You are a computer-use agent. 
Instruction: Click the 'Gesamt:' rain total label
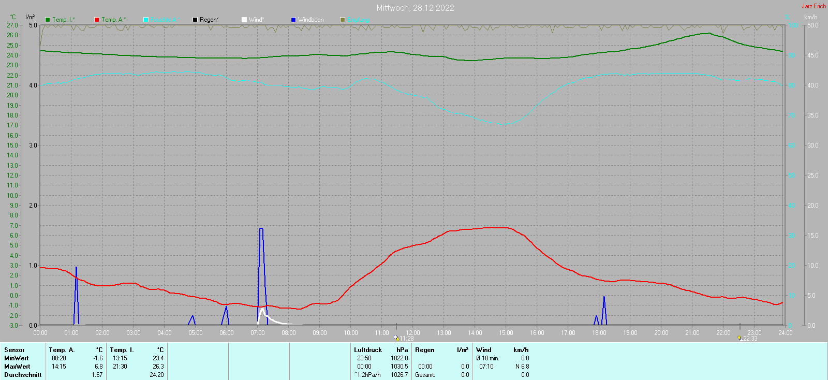pyautogui.click(x=425, y=375)
